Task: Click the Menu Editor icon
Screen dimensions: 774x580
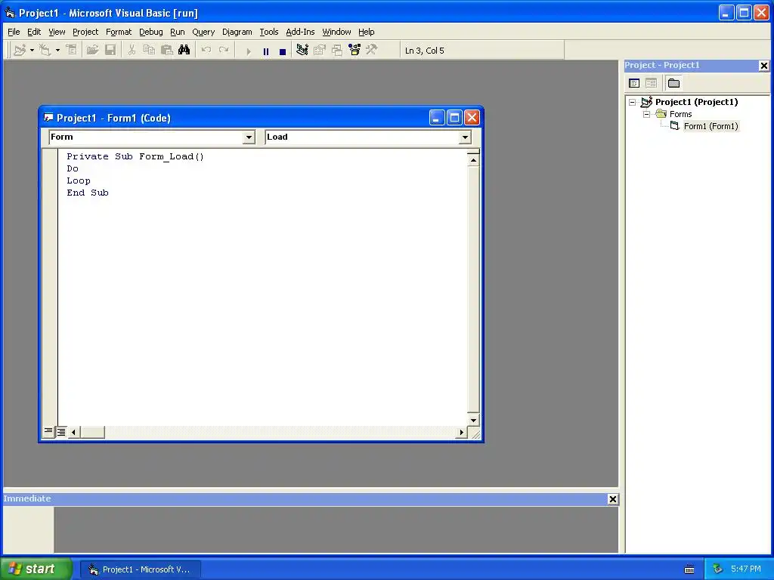Action: [72, 51]
